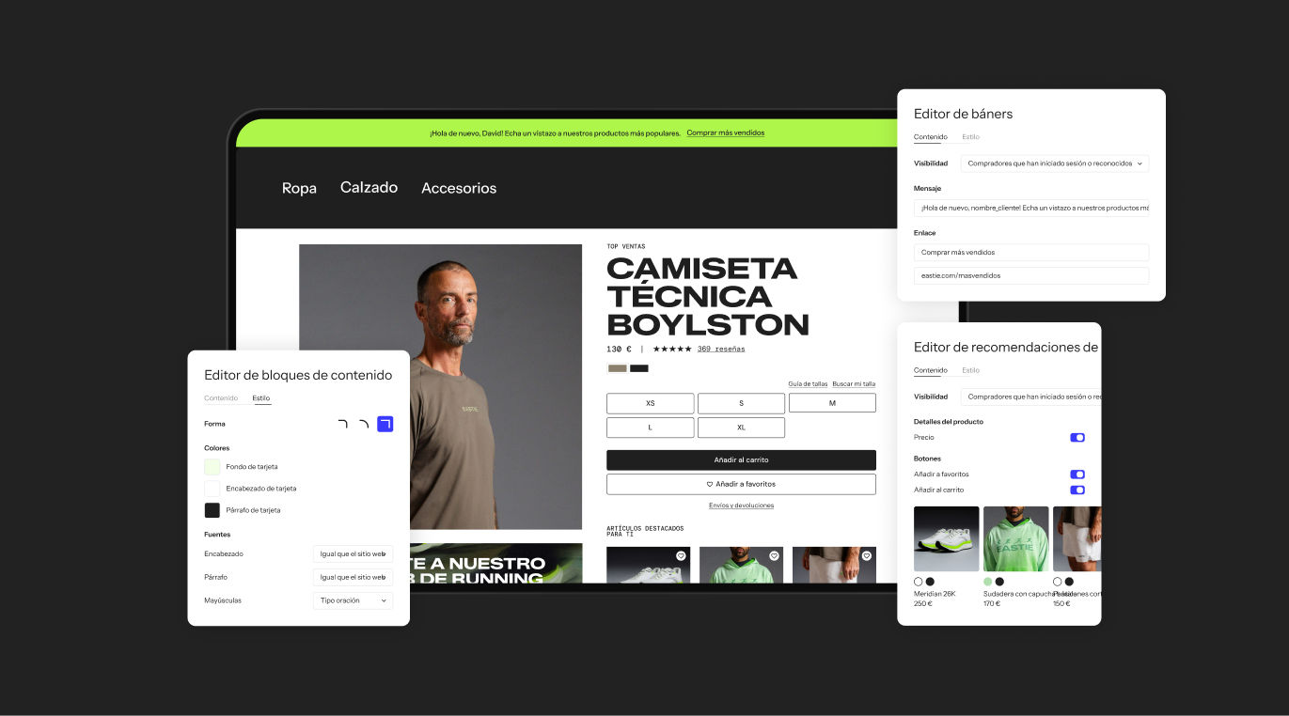Click heart icon on the white sneaker card
Image resolution: width=1289 pixels, height=716 pixels.
pyautogui.click(x=681, y=556)
